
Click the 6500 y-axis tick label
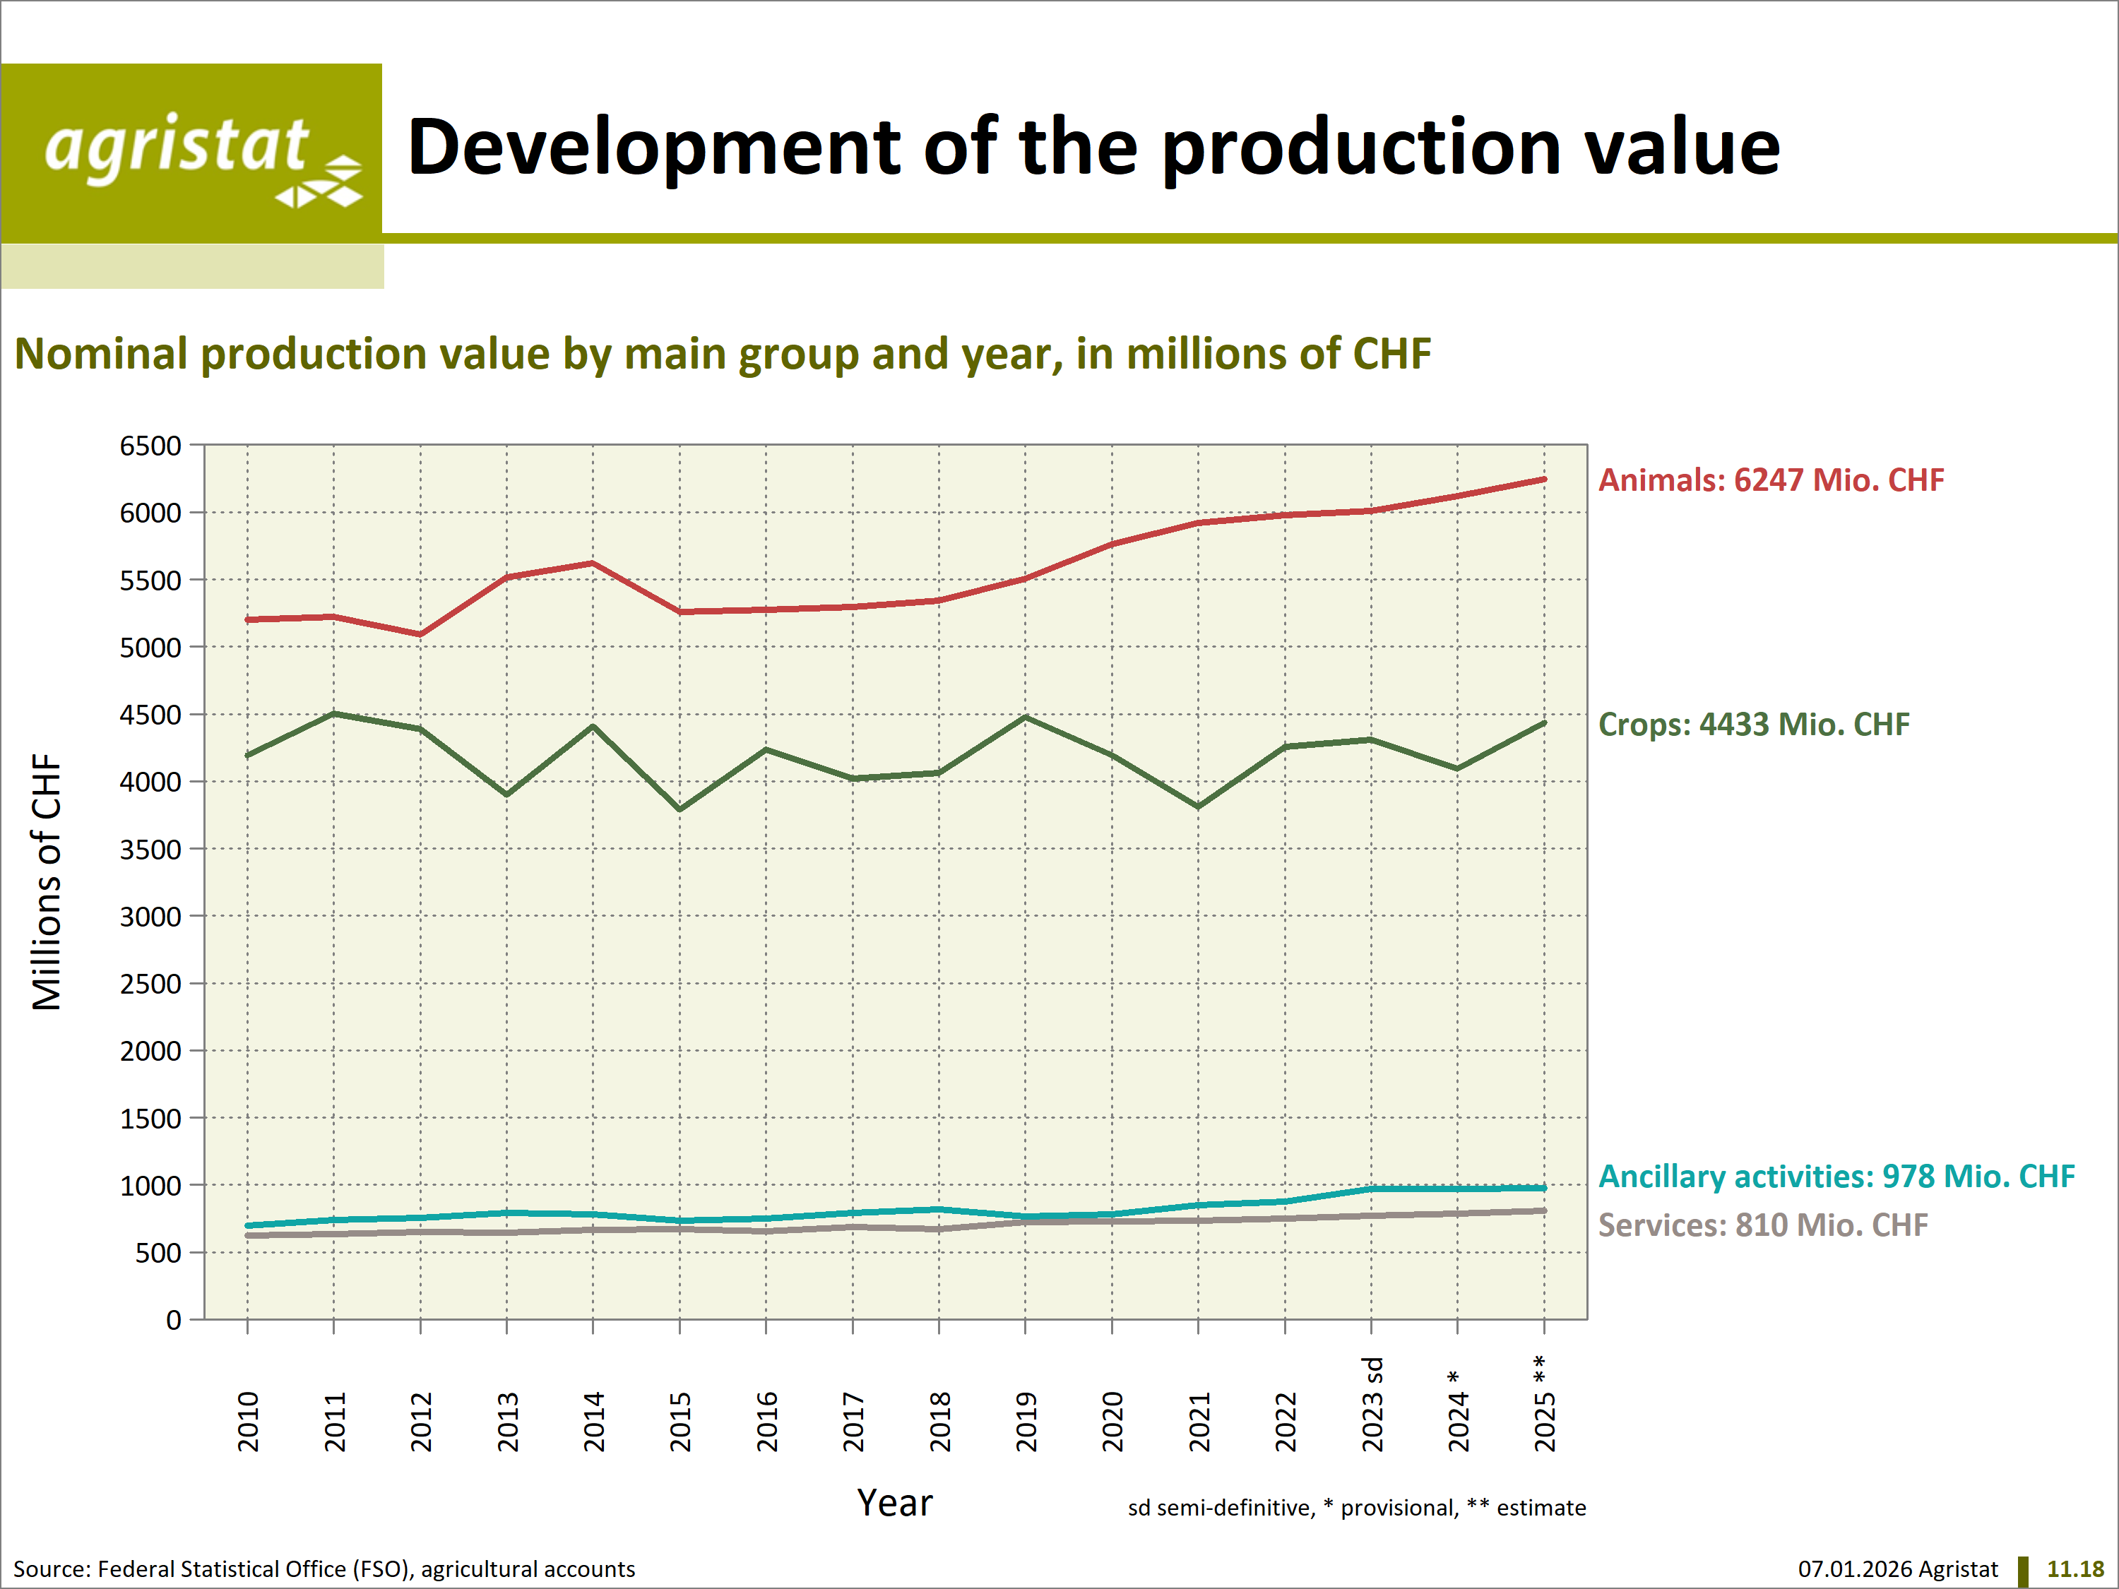(150, 446)
